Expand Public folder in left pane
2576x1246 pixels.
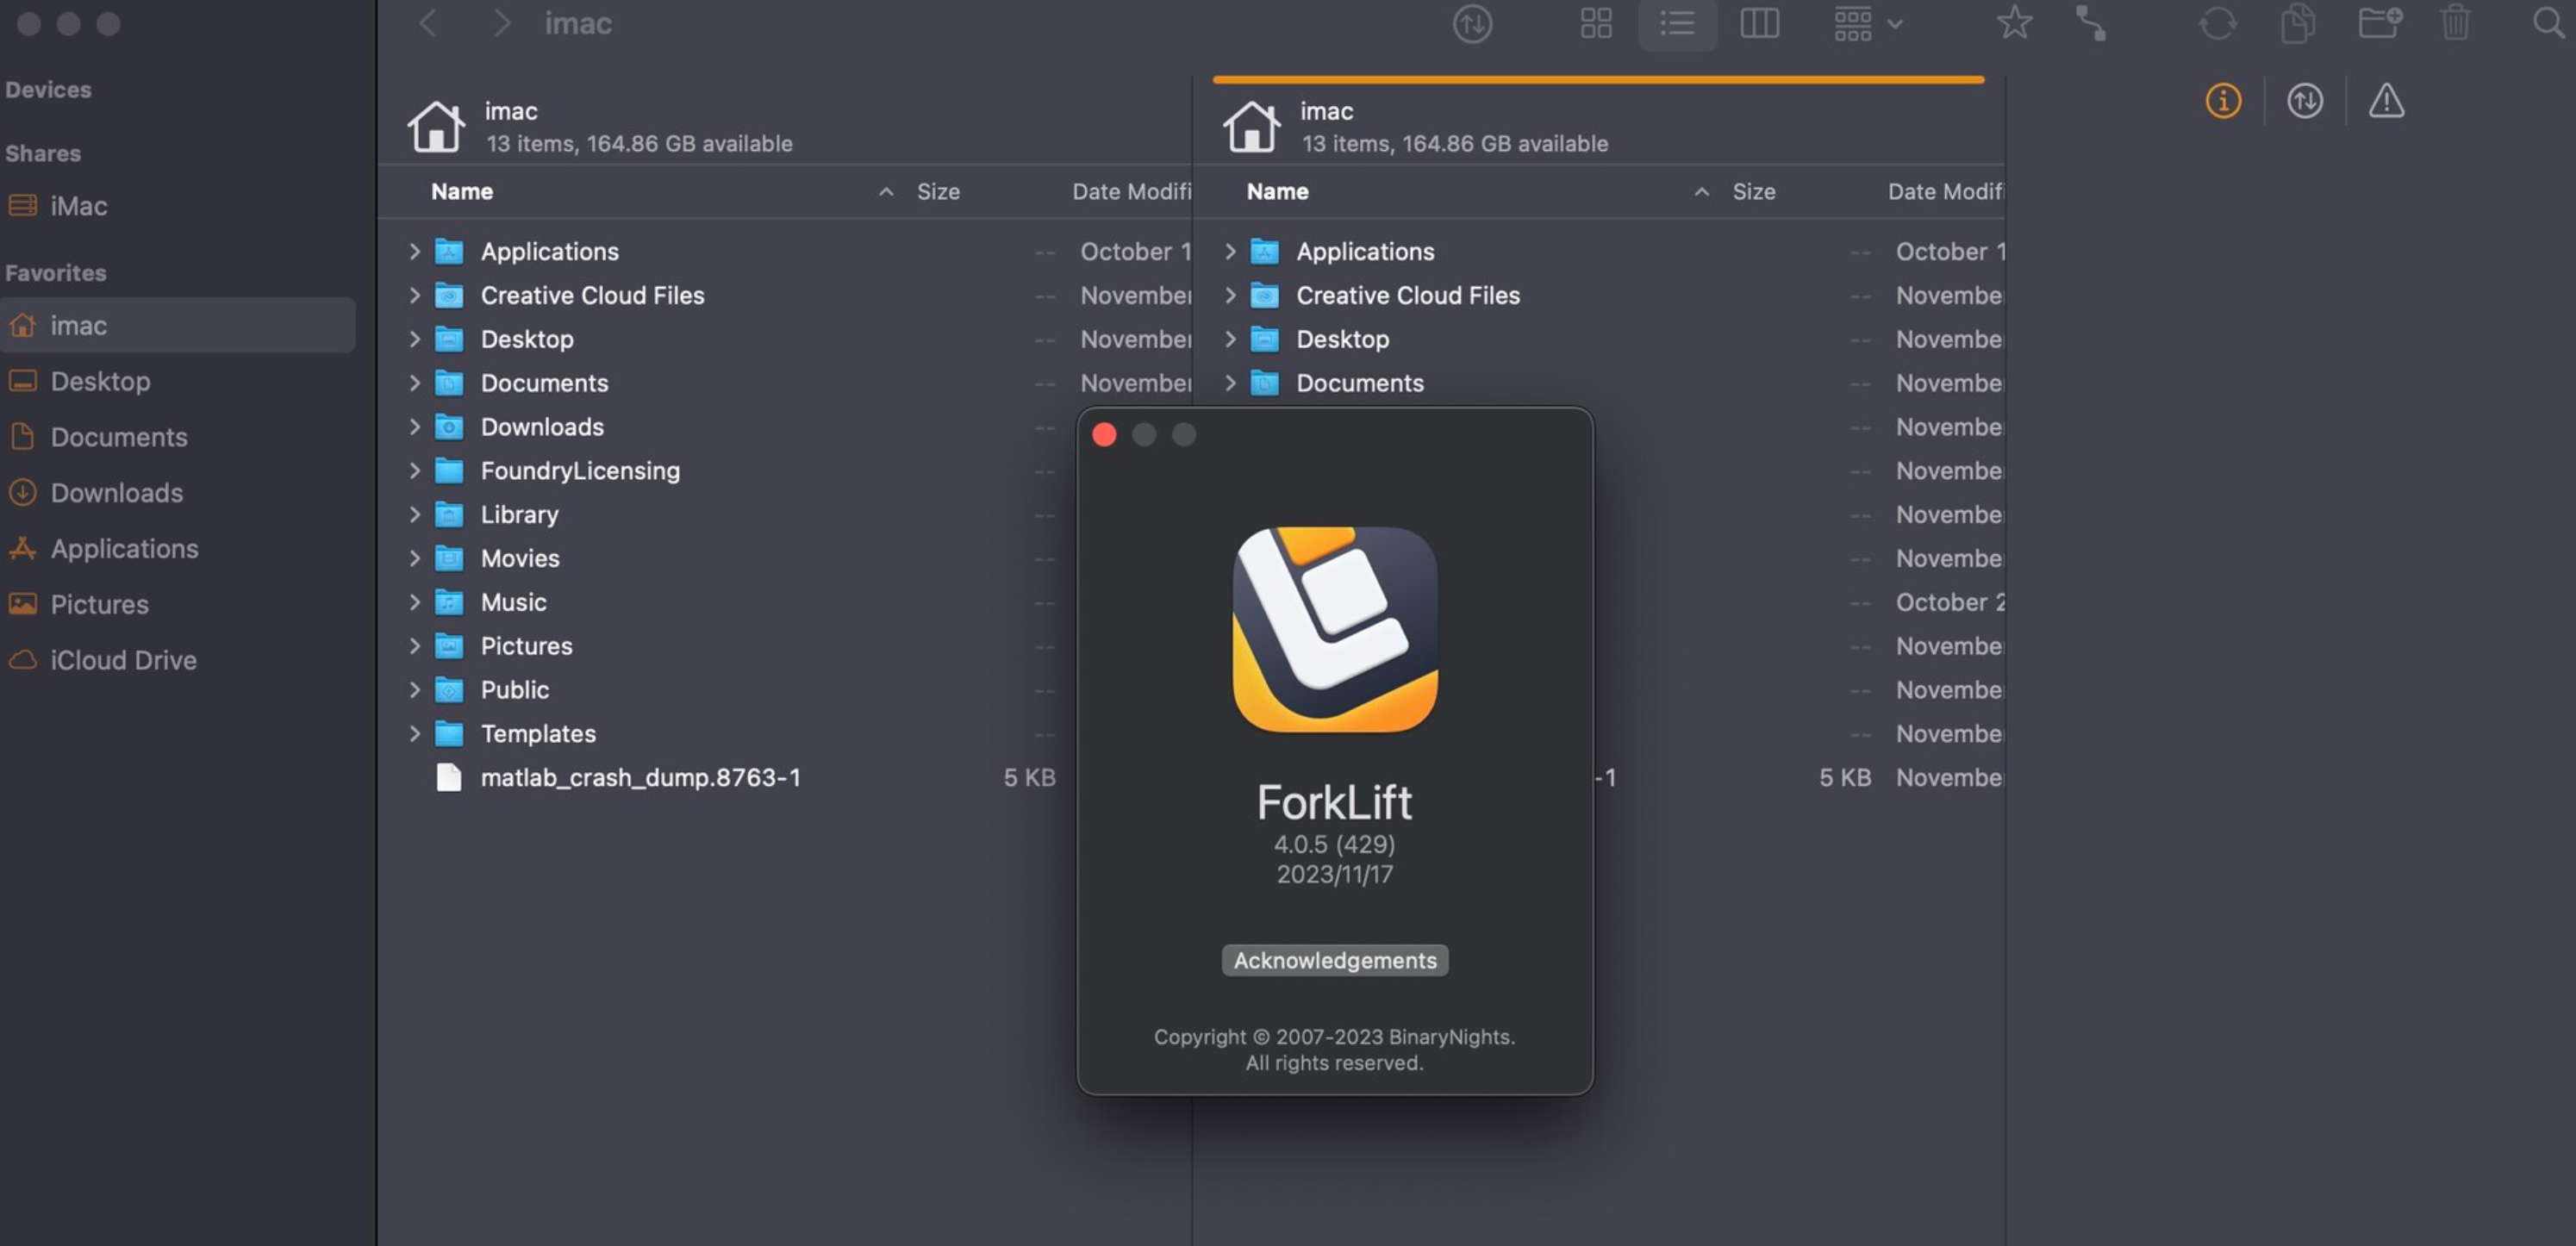tap(414, 690)
